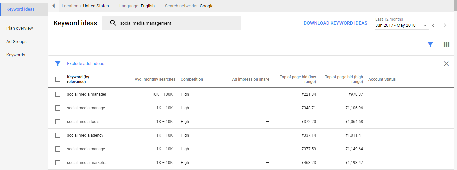The image size is (457, 170).
Task: Change the Locations: United States setting
Action: [85, 6]
